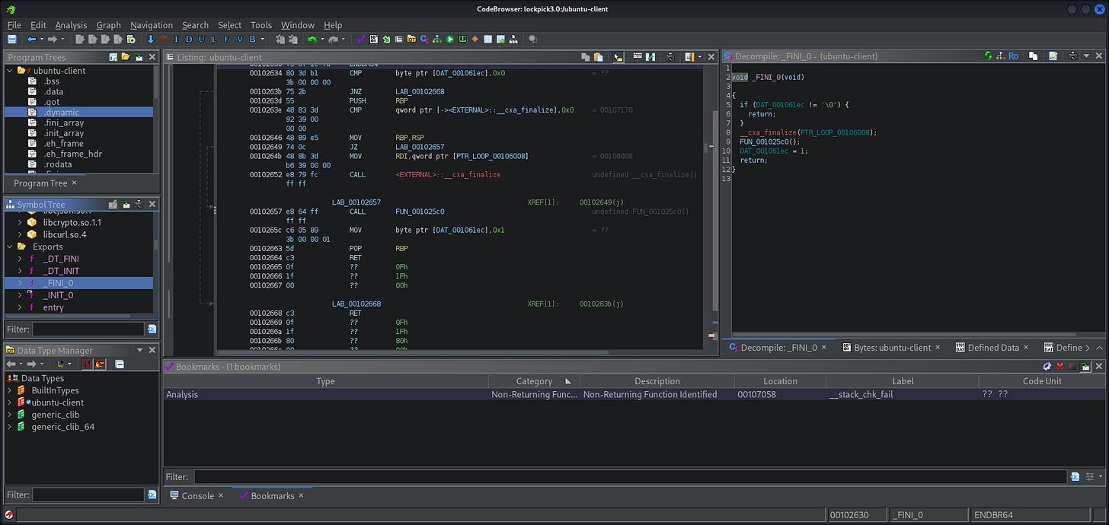Open the Data Type Manager dropdown menu arrow
Viewport: 1109px width, 525px height.
click(x=140, y=350)
